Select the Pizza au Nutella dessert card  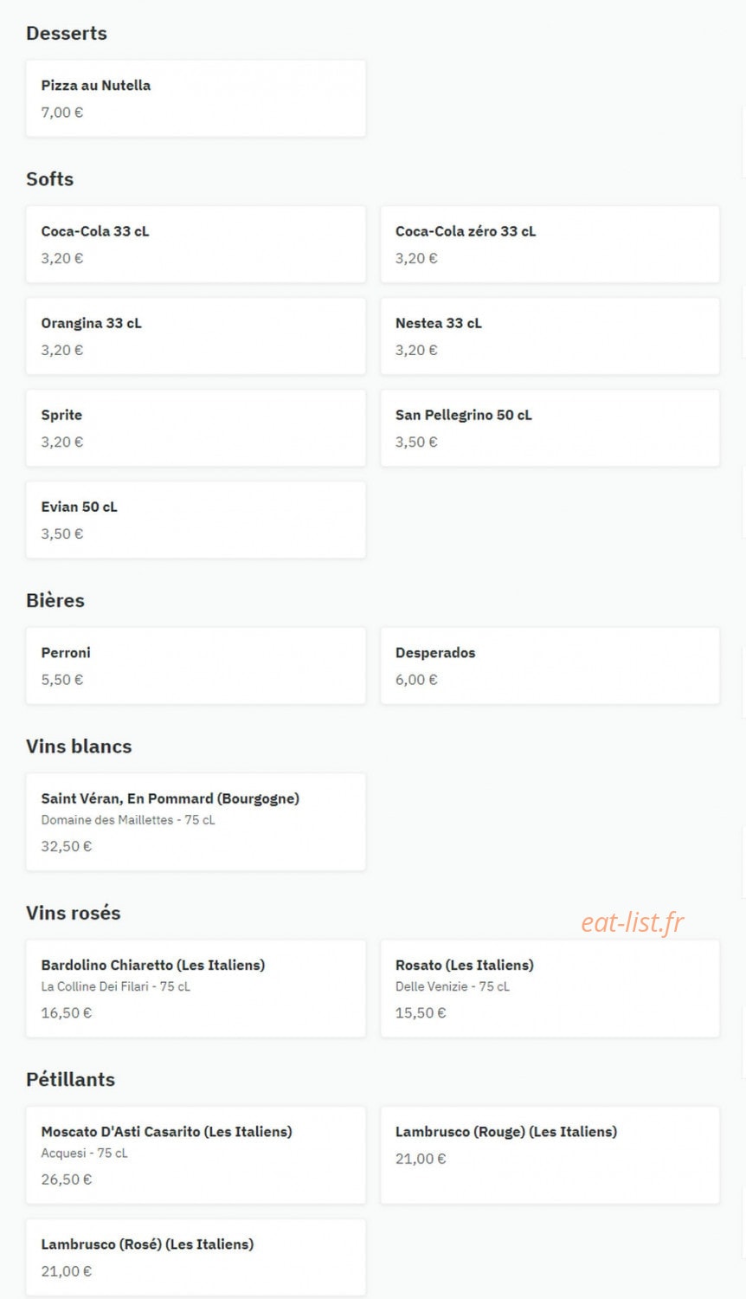[x=196, y=98]
